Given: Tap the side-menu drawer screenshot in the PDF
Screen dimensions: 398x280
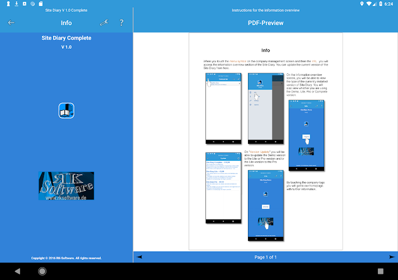Looking at the screenshot, I should 266,109.
